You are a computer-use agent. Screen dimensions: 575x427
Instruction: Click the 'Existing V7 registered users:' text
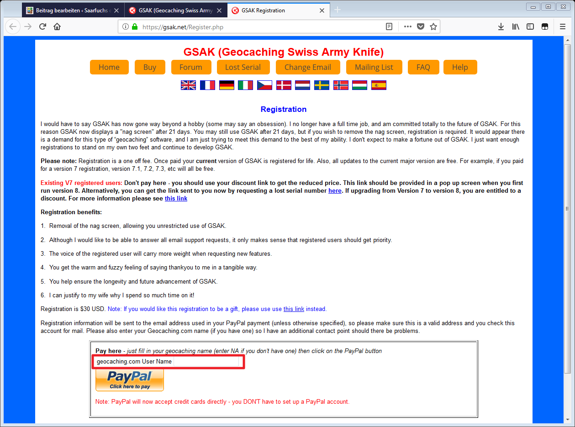tap(81, 183)
